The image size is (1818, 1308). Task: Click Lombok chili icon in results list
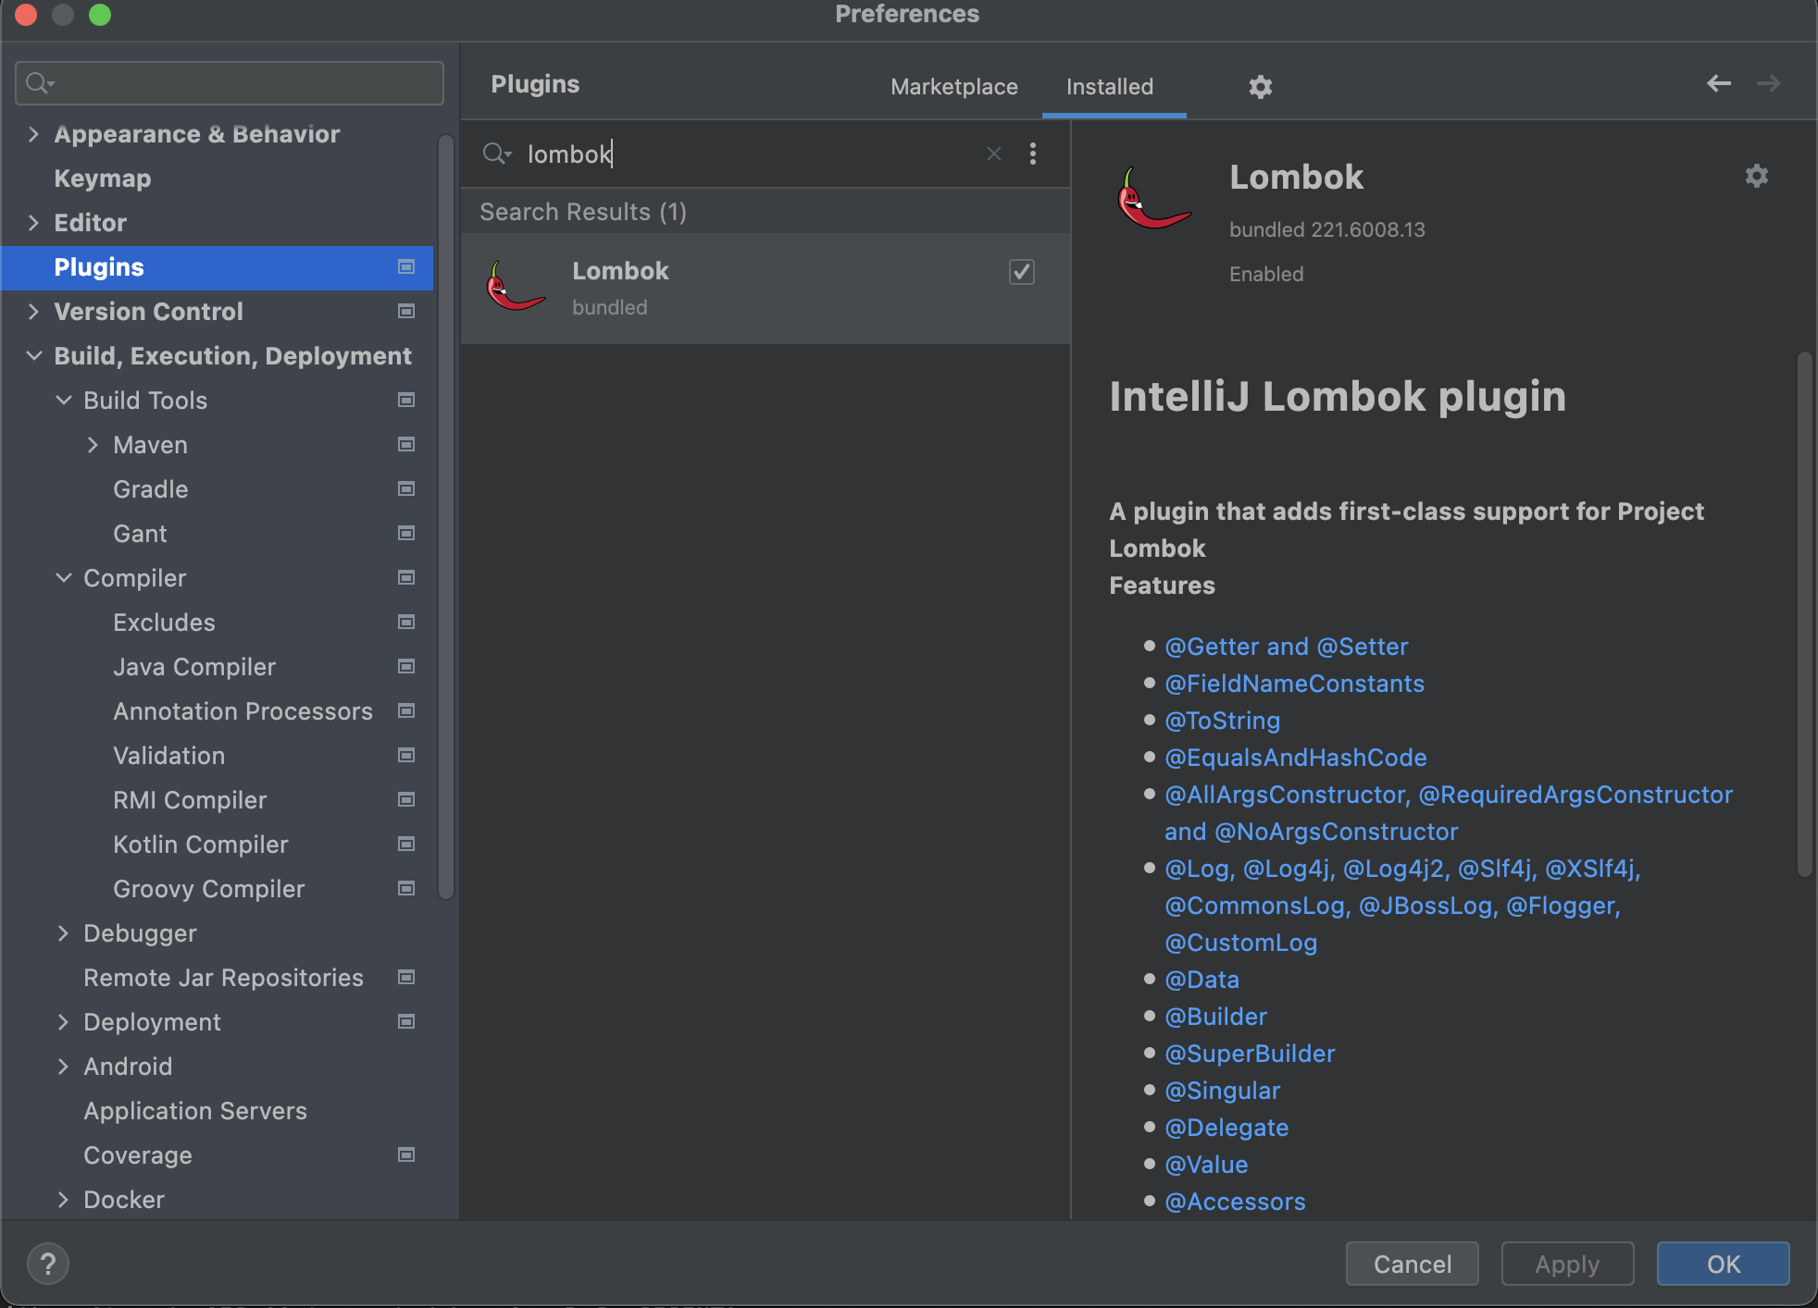click(515, 287)
